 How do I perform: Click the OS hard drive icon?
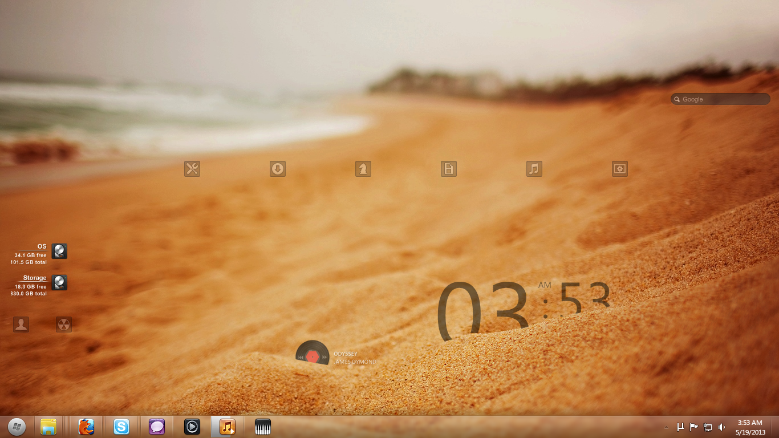click(59, 251)
